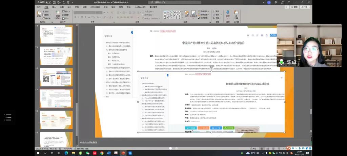The height and width of the screenshot is (156, 347).
Task: Click the notes placeholder below the slide
Action: click(x=89, y=142)
